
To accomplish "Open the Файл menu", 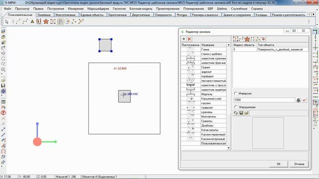I will (7, 9).
